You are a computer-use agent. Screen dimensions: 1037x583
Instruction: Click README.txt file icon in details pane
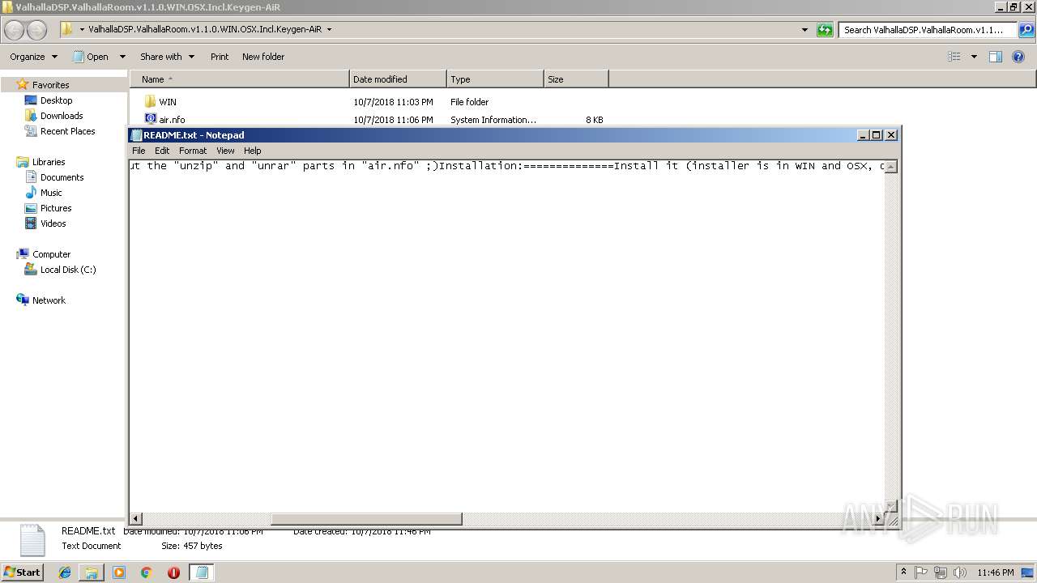32,540
